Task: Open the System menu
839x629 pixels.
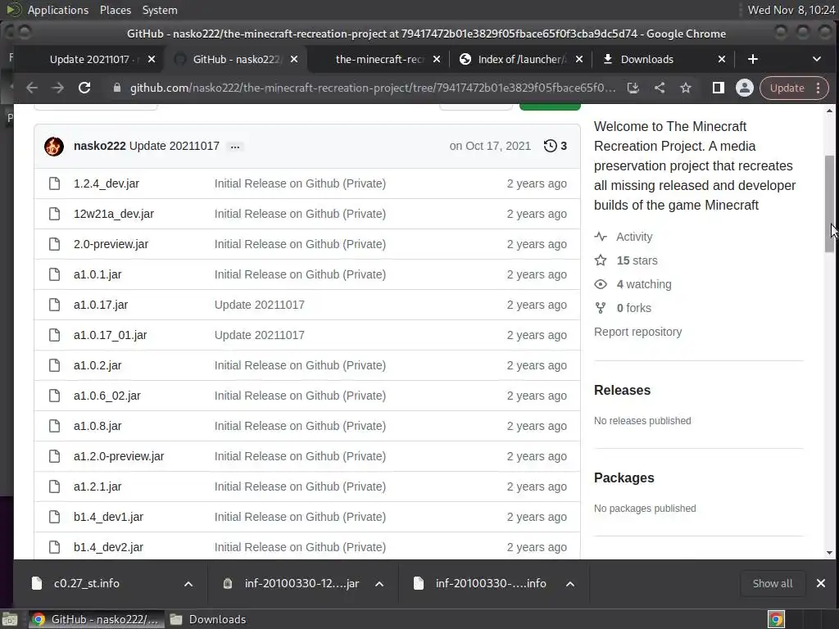Action: tap(160, 10)
